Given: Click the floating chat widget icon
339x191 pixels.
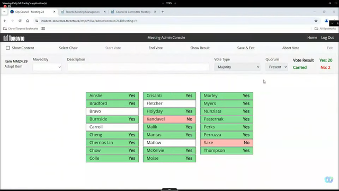Looking at the screenshot, I should coord(328,179).
